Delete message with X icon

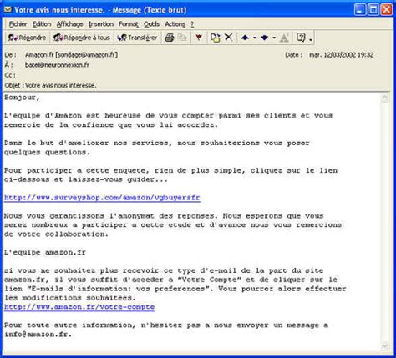229,38
